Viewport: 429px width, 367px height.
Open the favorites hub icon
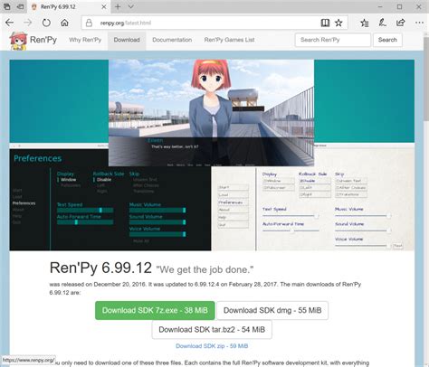[365, 23]
